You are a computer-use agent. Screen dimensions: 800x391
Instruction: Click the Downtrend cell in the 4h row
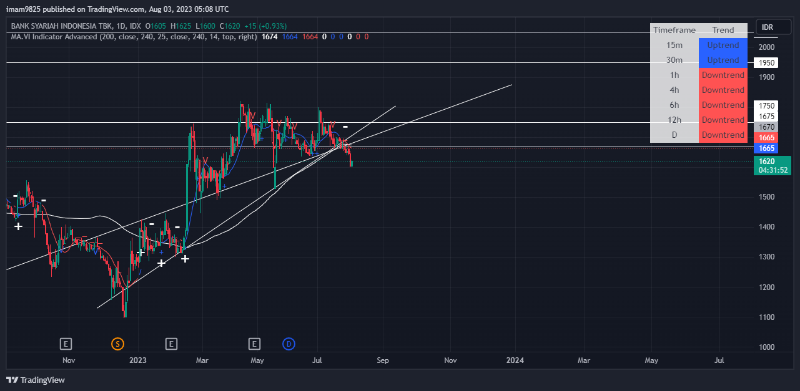(723, 90)
